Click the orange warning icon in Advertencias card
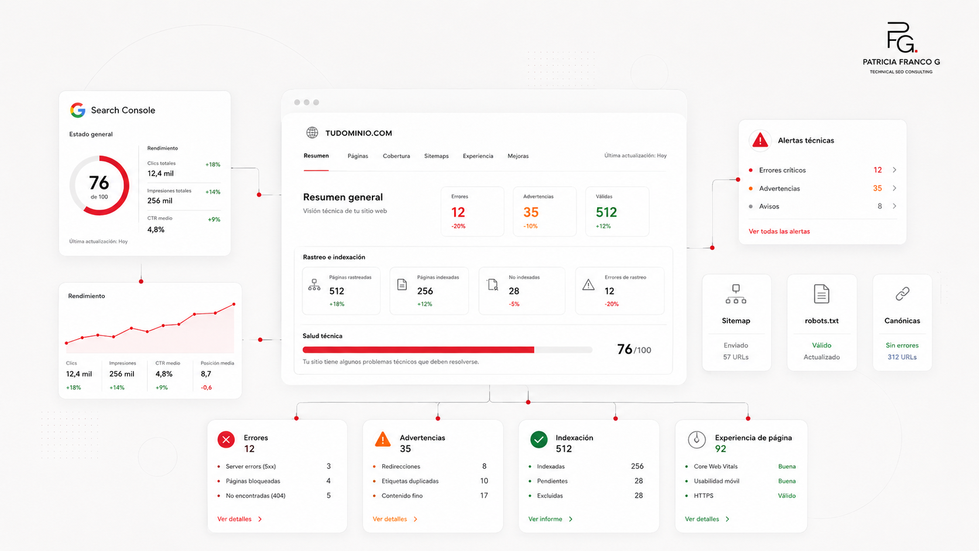The image size is (979, 551). (382, 439)
